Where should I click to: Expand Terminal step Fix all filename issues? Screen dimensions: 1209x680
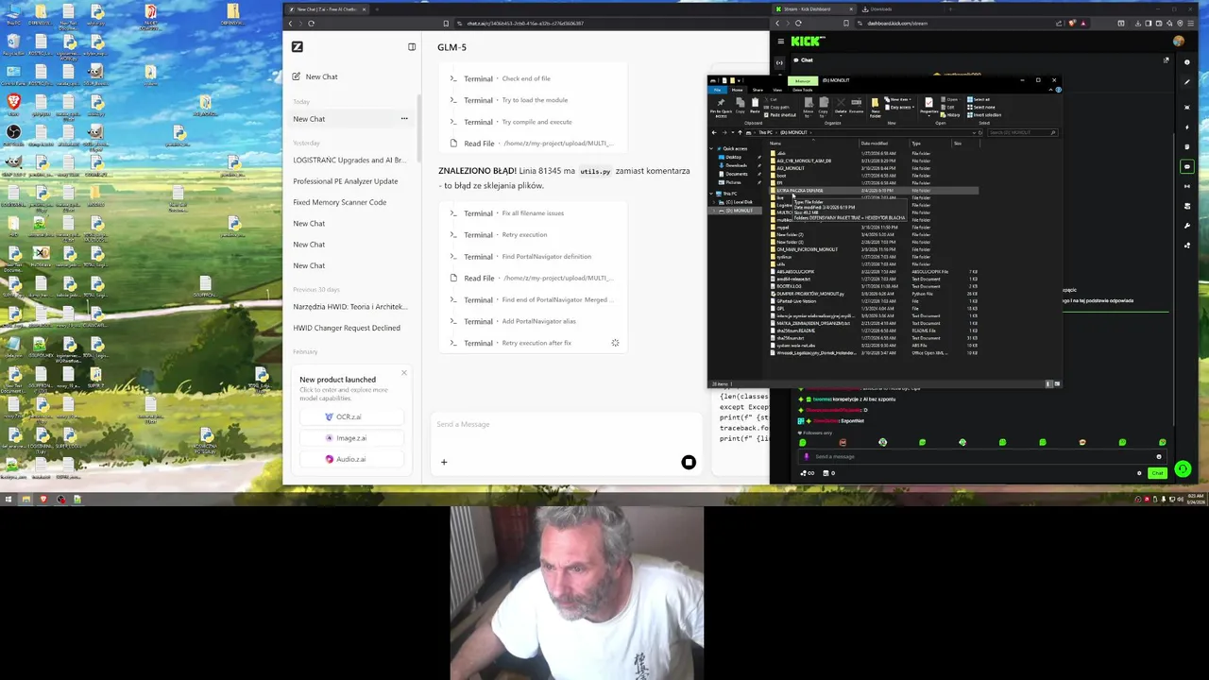click(506, 213)
